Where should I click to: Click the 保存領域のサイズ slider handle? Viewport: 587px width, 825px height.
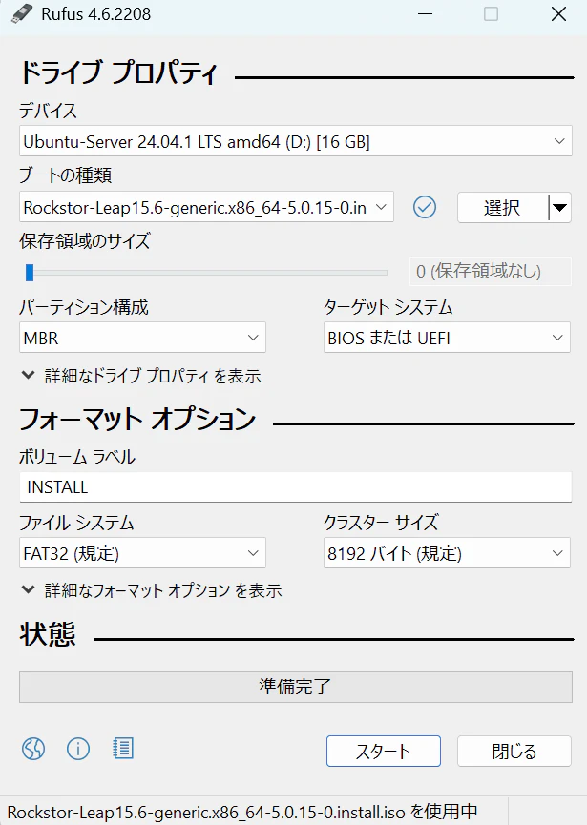pos(30,273)
